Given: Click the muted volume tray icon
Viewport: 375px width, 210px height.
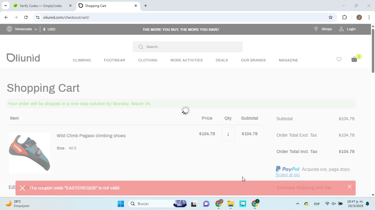Looking at the screenshot, I should 334,204.
